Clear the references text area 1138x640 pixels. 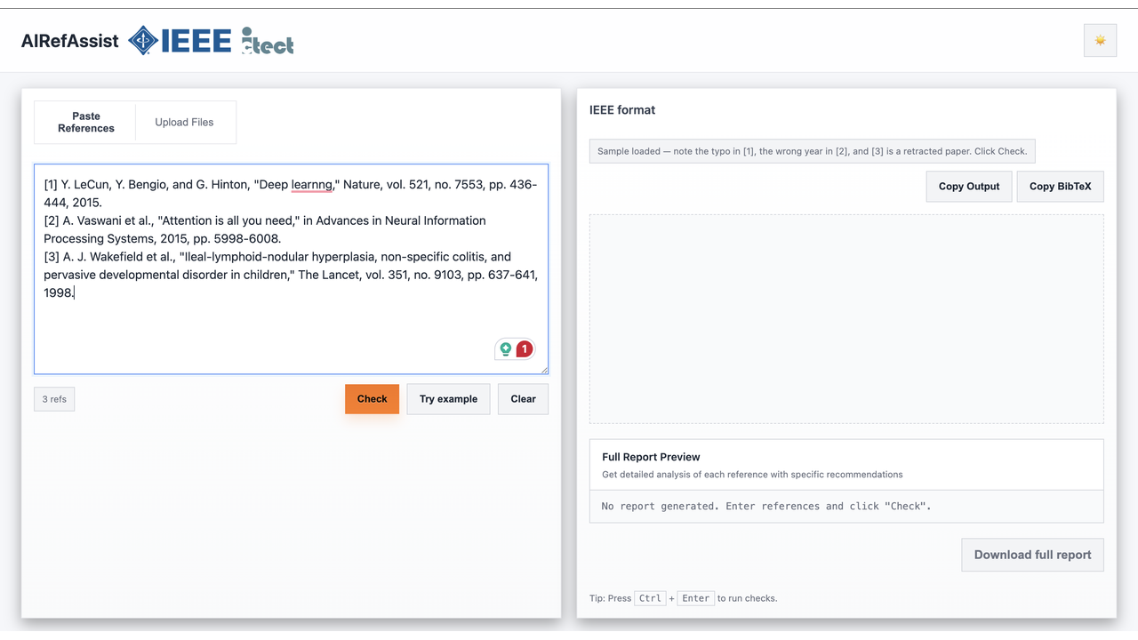click(523, 399)
